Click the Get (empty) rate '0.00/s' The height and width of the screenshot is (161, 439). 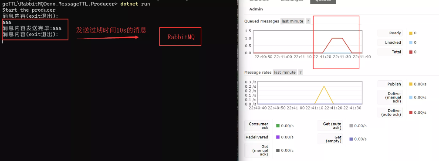[x=360, y=139]
